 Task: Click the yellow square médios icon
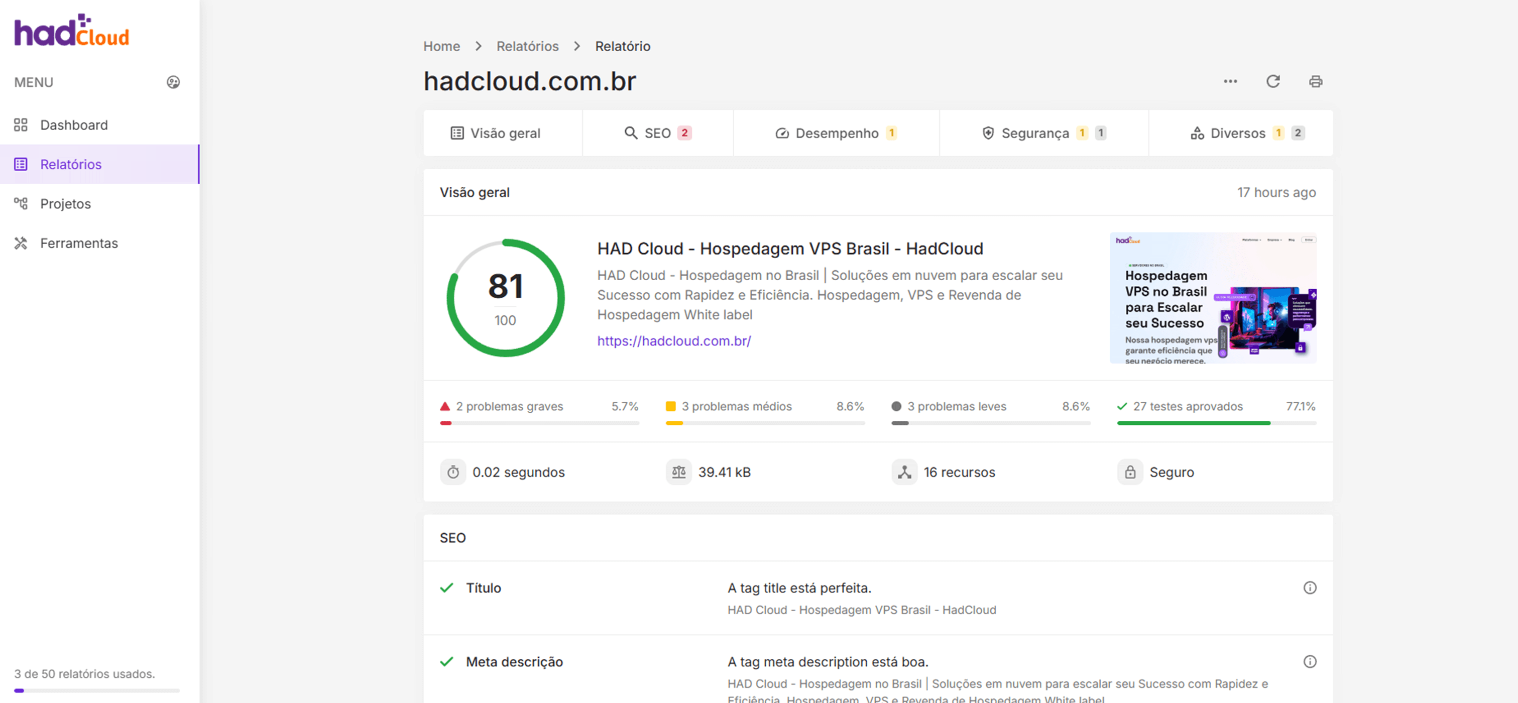tap(670, 407)
